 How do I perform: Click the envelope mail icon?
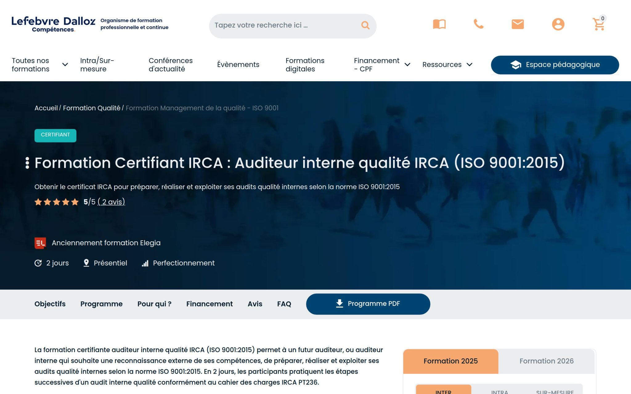[x=518, y=24]
